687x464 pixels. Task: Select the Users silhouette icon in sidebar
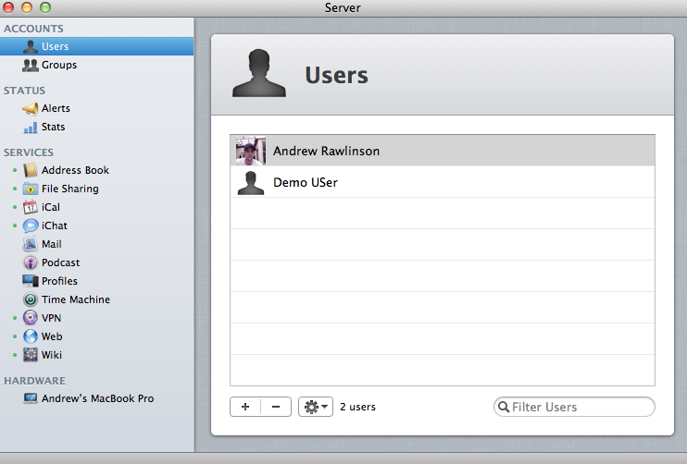point(31,46)
